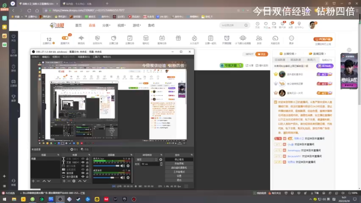
Task: Toggle OBS 工作室模式 button
Action: point(179,172)
